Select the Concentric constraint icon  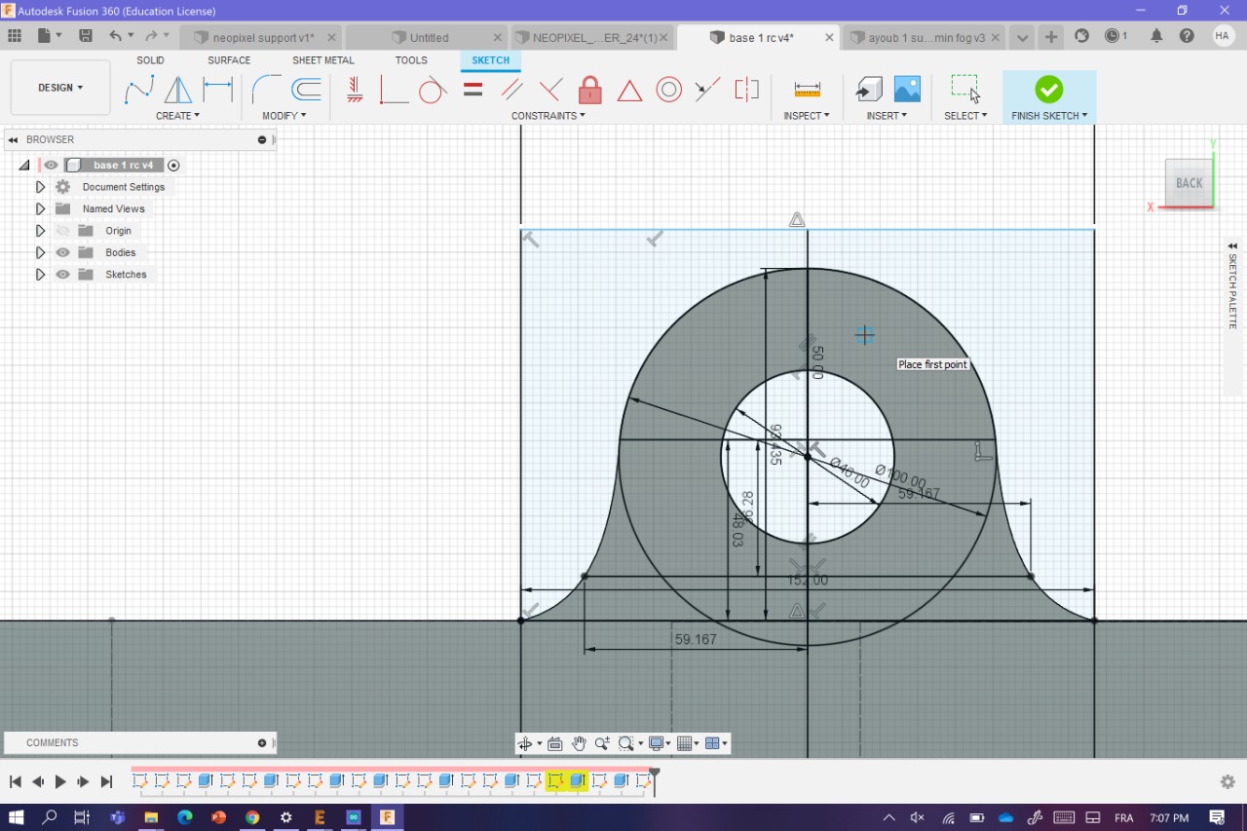668,91
